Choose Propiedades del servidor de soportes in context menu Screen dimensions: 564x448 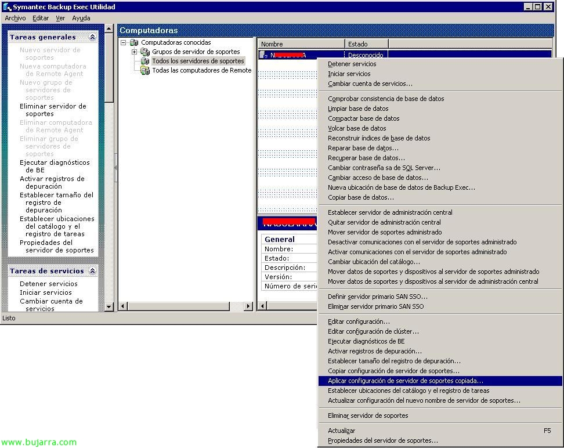click(x=440, y=440)
